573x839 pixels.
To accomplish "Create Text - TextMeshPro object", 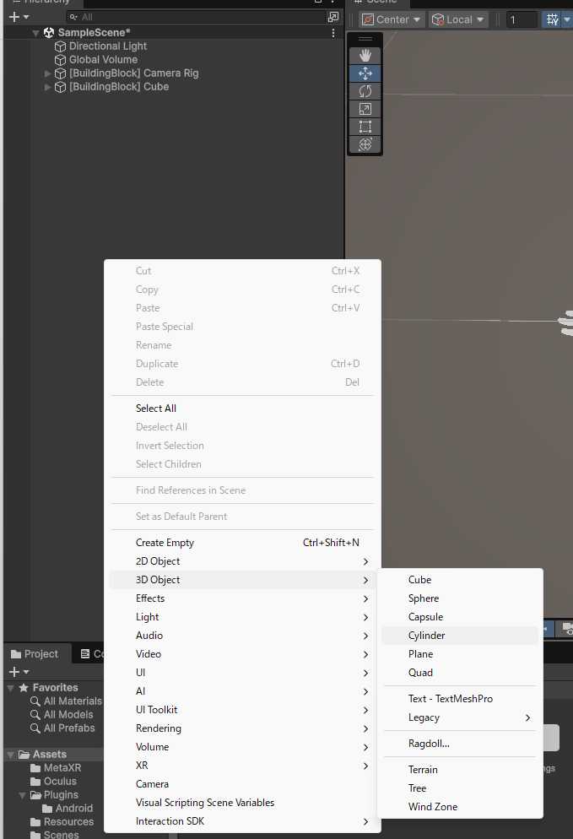I will pos(460,699).
